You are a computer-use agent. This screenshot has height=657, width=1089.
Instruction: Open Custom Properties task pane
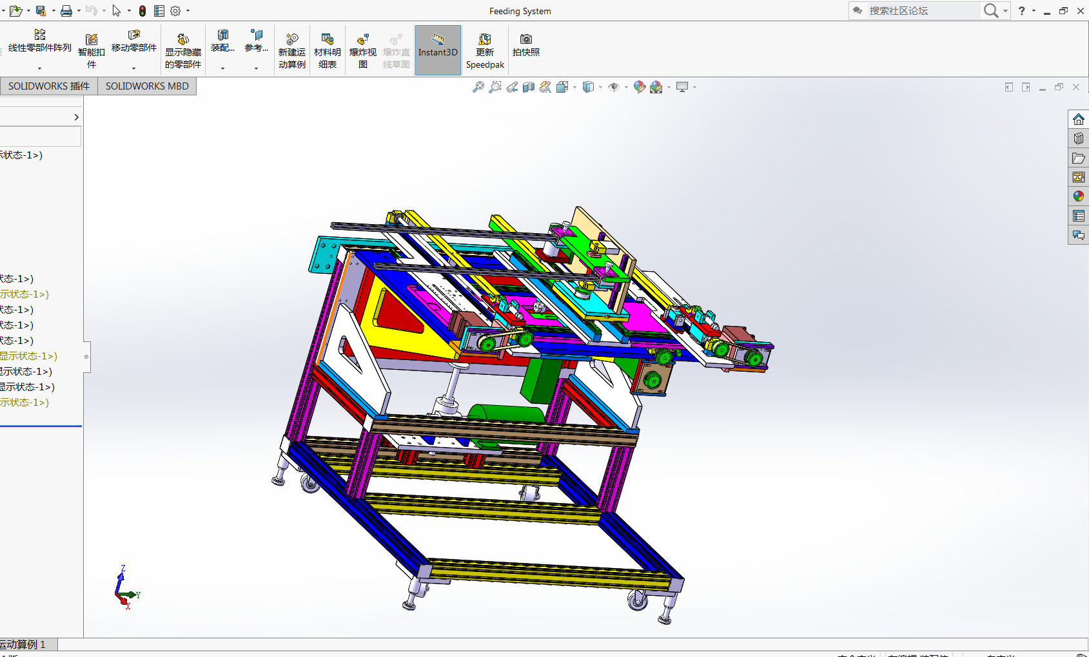point(1079,216)
